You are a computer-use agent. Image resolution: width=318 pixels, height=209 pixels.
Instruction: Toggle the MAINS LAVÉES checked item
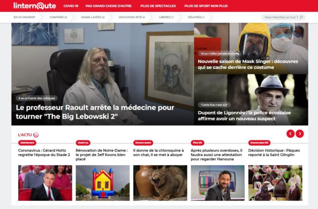93,17
